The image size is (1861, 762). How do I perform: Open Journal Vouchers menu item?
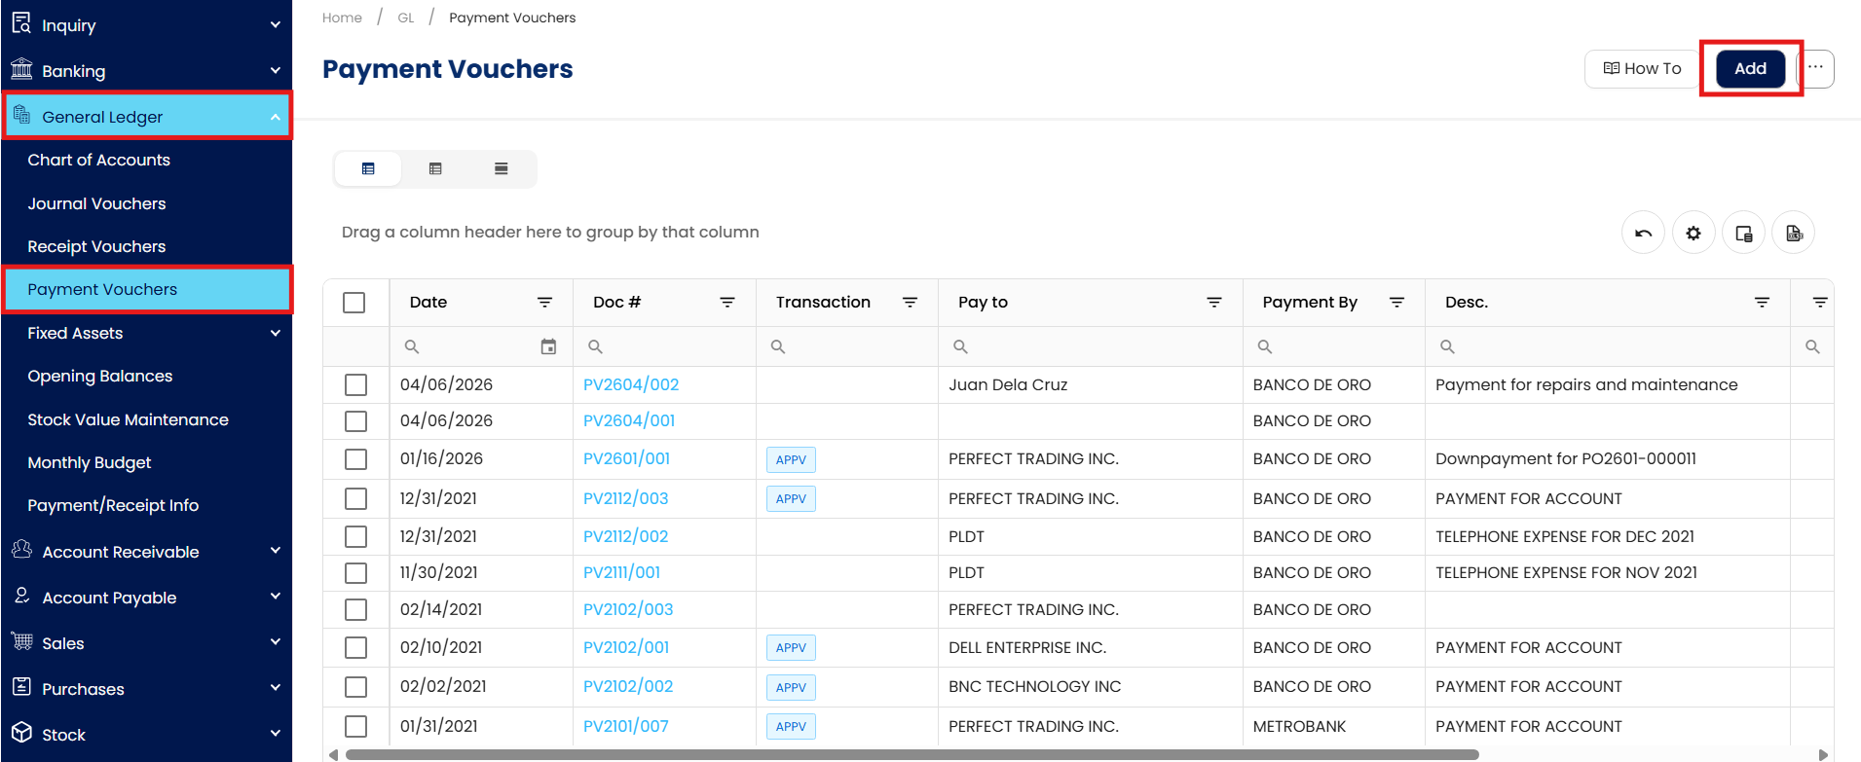pos(96,203)
